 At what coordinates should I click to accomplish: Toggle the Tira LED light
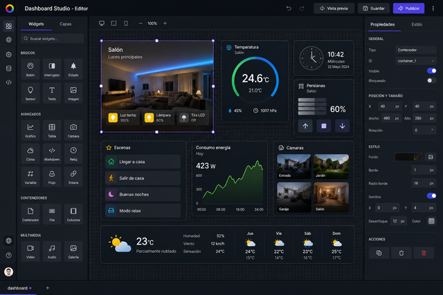[194, 117]
